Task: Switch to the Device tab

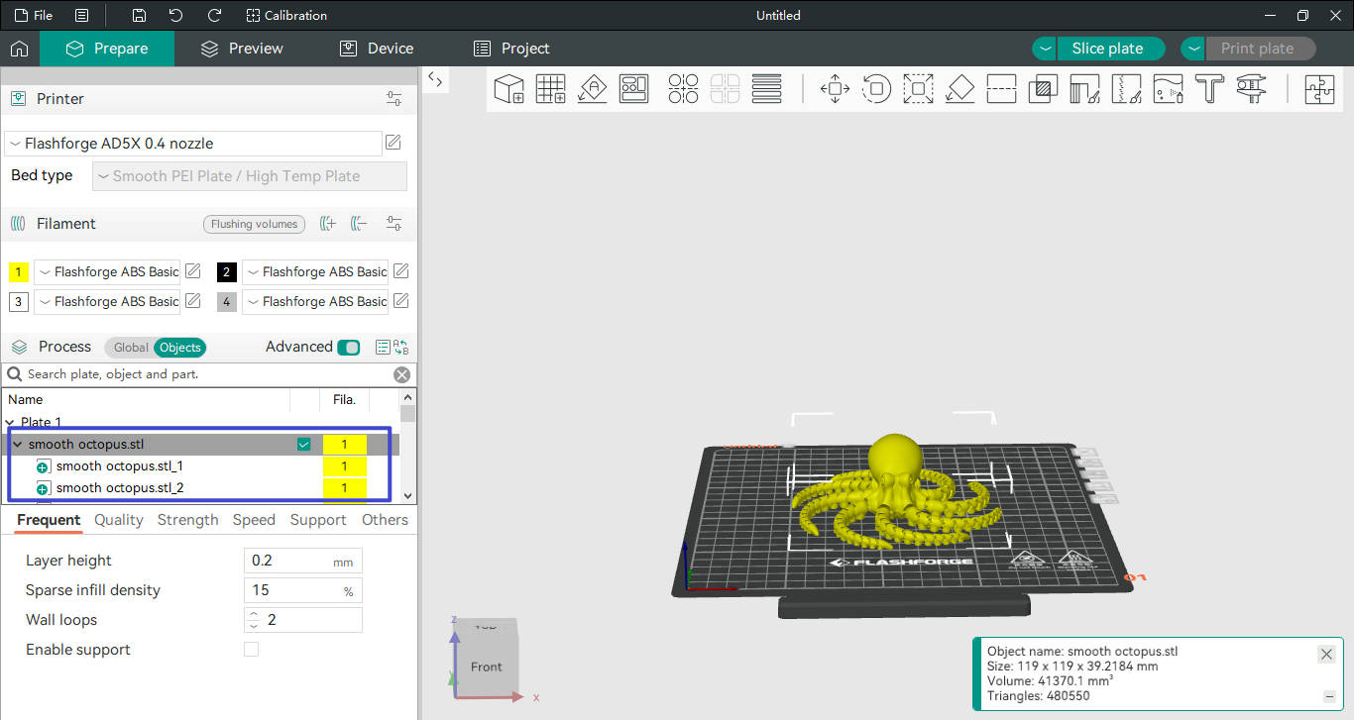Action: pos(376,49)
